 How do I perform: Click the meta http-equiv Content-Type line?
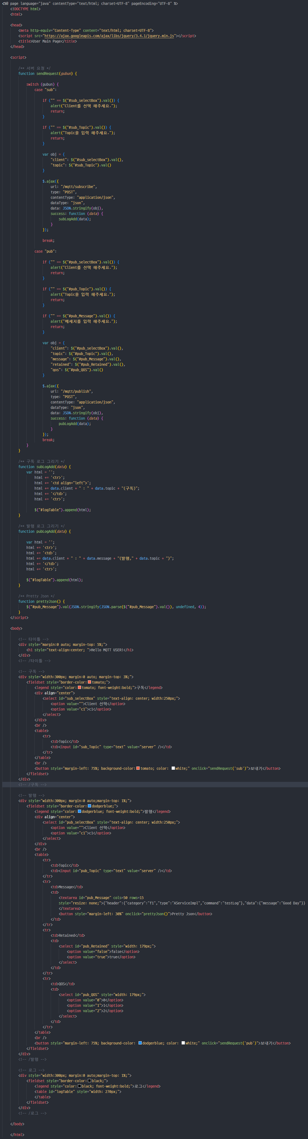[86, 30]
